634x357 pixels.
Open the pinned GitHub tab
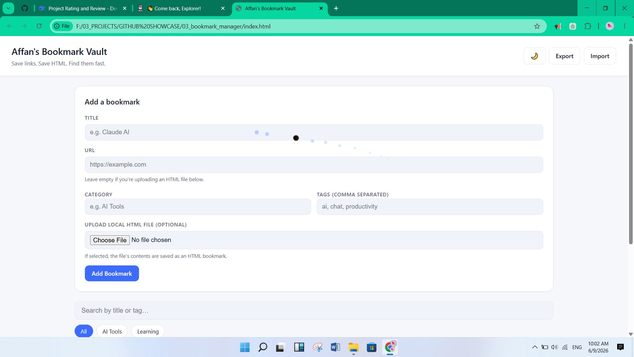click(x=25, y=9)
